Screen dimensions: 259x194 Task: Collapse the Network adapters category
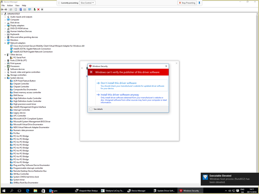[5, 43]
